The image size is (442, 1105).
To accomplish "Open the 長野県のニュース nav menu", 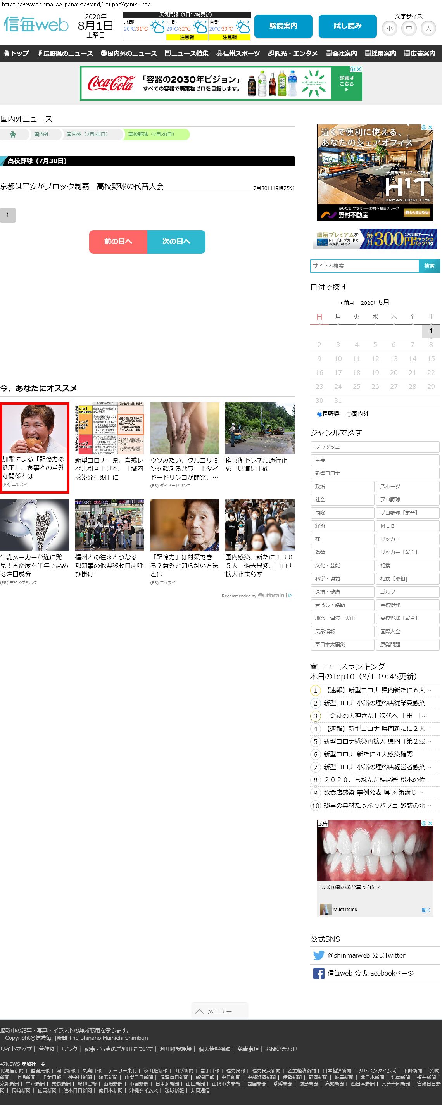I will [65, 54].
